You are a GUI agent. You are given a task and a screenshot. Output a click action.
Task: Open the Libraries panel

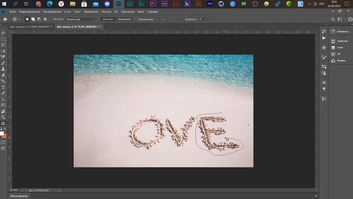(340, 32)
